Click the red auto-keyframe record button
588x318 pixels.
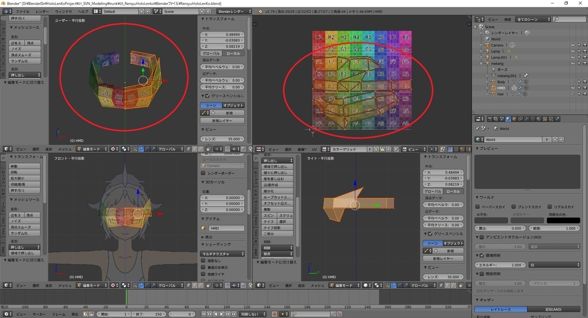(274, 314)
